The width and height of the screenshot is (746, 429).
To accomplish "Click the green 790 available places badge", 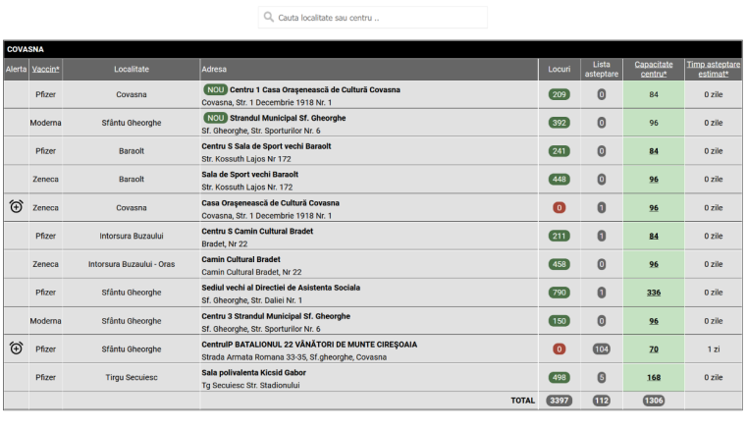I will pos(559,293).
